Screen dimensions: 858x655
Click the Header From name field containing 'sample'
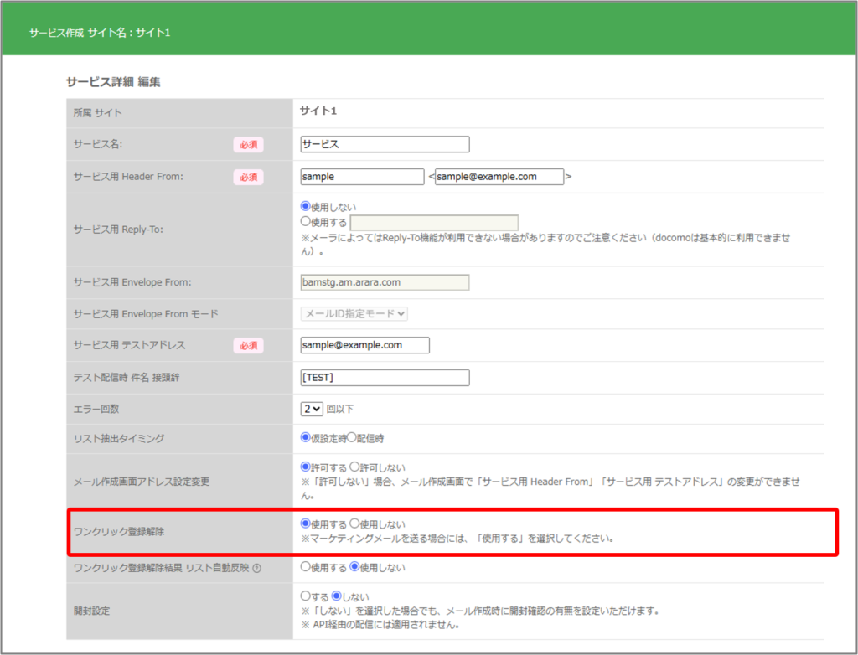(362, 177)
